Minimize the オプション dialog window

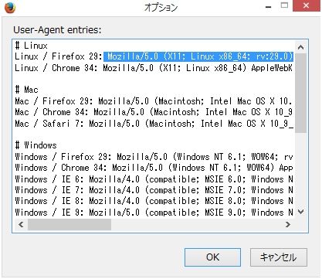pyautogui.click(x=269, y=7)
